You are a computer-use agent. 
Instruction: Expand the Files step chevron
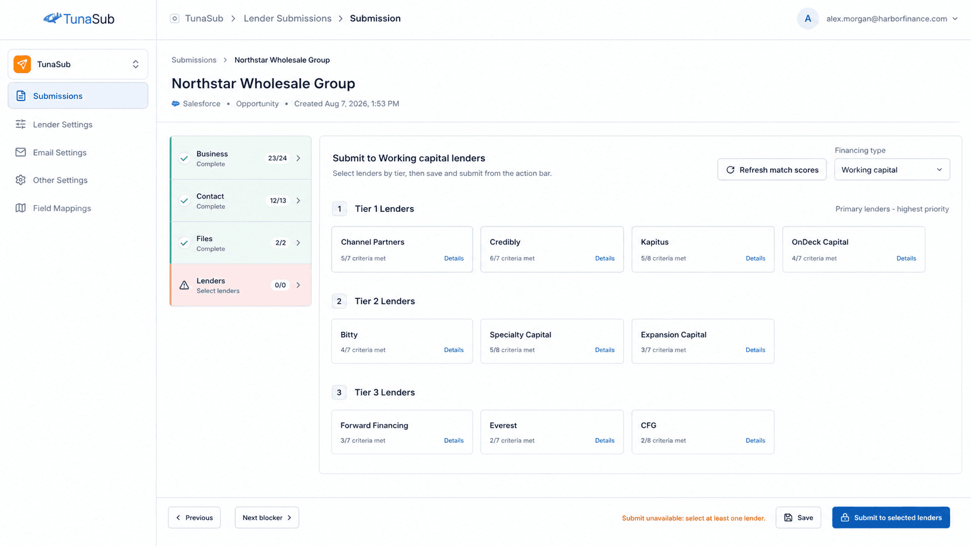pyautogui.click(x=299, y=243)
